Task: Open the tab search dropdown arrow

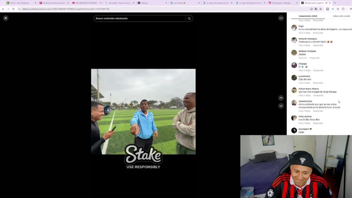Action: click(x=3, y=3)
